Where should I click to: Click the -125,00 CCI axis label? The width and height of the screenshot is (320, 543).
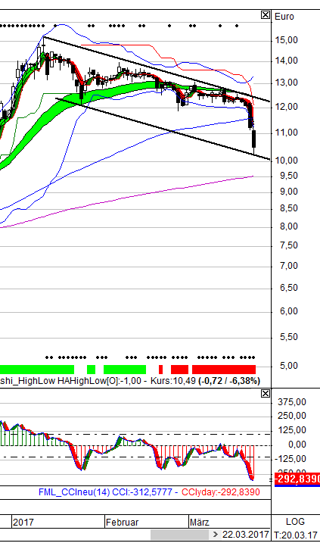pos(292,459)
